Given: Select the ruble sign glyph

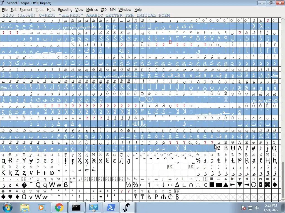Looking at the screenshot, I should point(156,197).
